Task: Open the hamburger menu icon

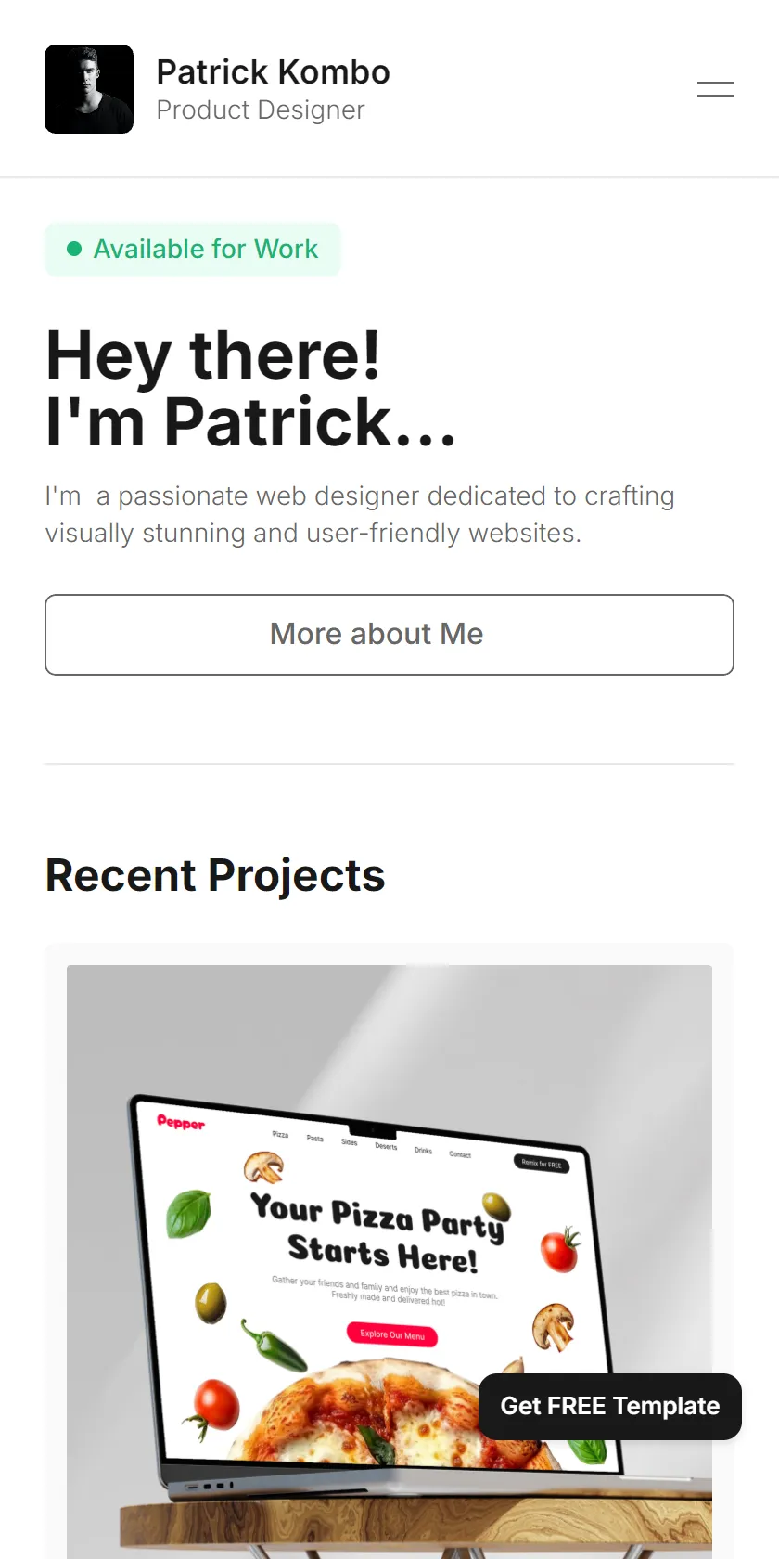Action: (716, 89)
